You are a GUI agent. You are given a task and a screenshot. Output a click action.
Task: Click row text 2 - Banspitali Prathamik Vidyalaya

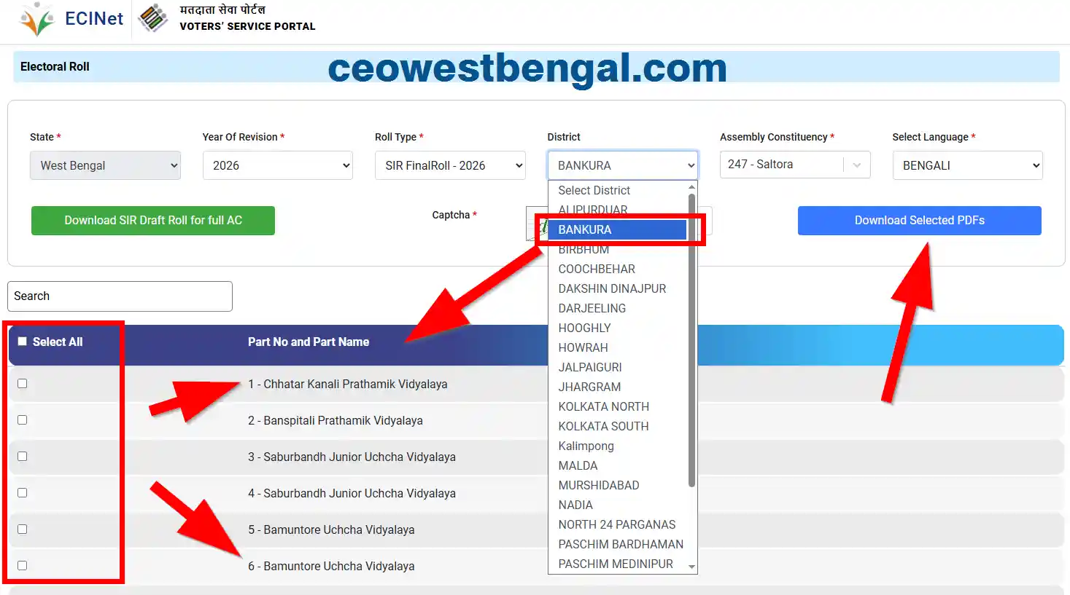tap(336, 420)
